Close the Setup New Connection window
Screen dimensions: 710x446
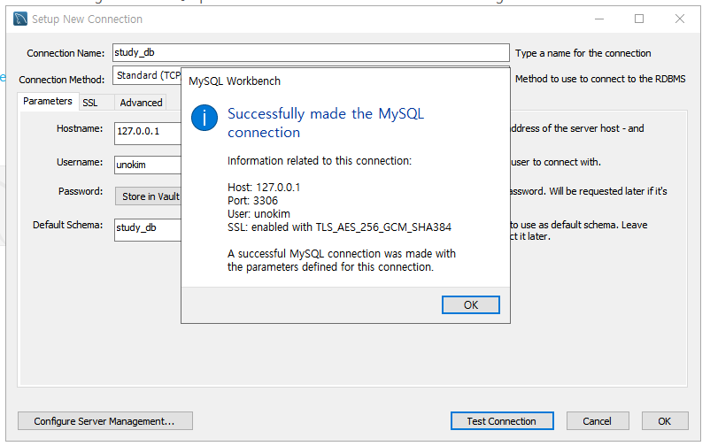[680, 19]
